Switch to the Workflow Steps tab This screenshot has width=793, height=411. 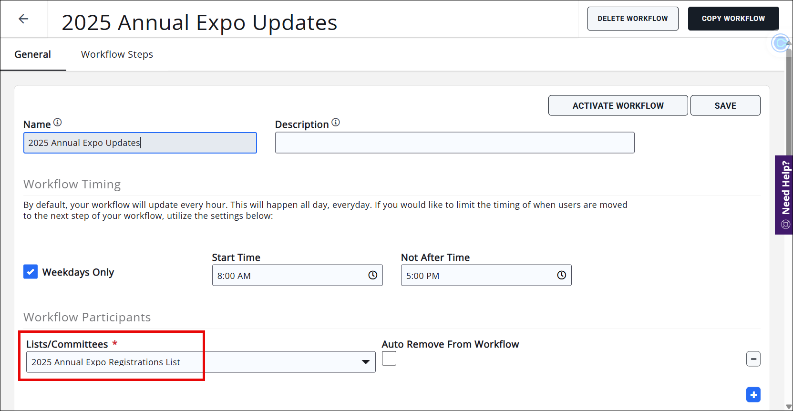tap(117, 54)
